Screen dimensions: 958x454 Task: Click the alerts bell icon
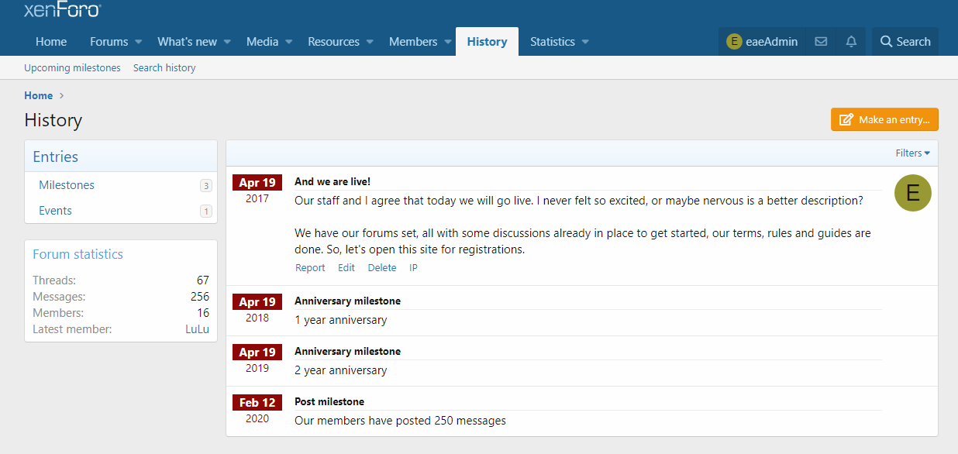point(851,42)
